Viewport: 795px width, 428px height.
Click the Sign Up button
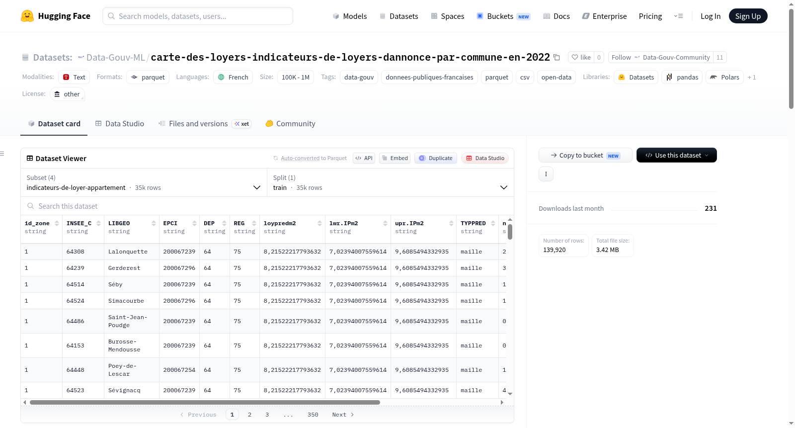[748, 16]
